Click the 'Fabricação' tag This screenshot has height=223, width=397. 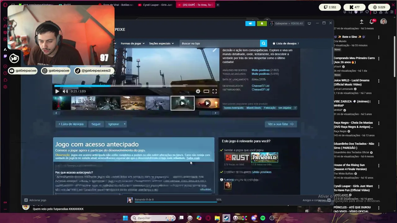point(270,108)
